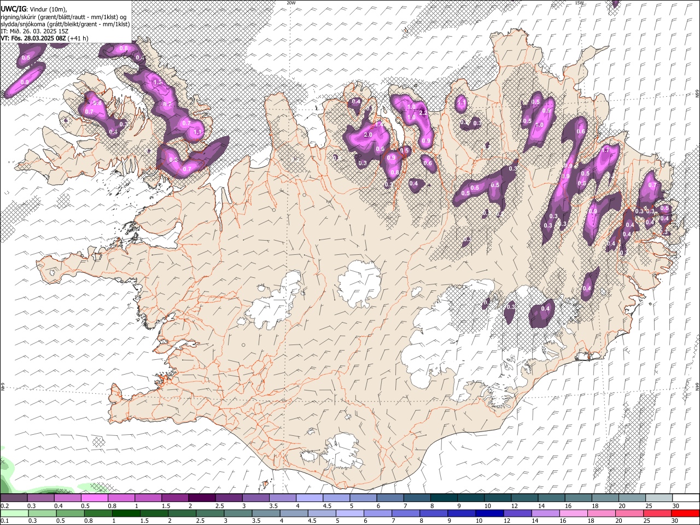The image size is (700, 525).
Task: Select bright pink swatch between 0.5 and 0.8, top legend
Action: click(x=94, y=498)
